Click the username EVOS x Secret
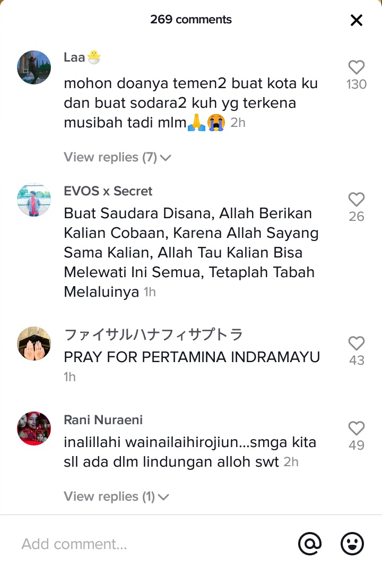382x566 pixels. click(x=108, y=191)
